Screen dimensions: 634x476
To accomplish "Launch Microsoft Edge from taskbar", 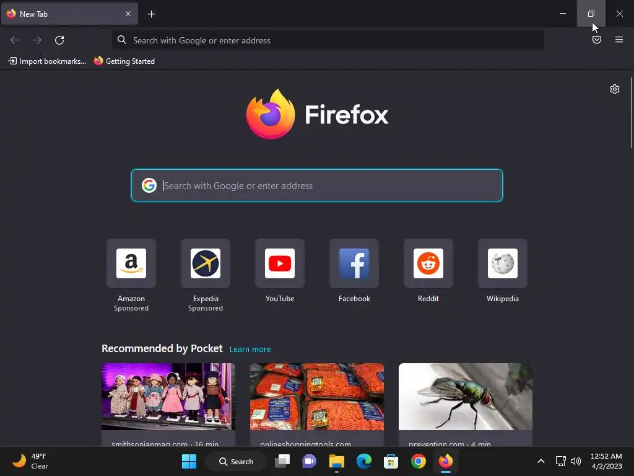I will pos(364,461).
